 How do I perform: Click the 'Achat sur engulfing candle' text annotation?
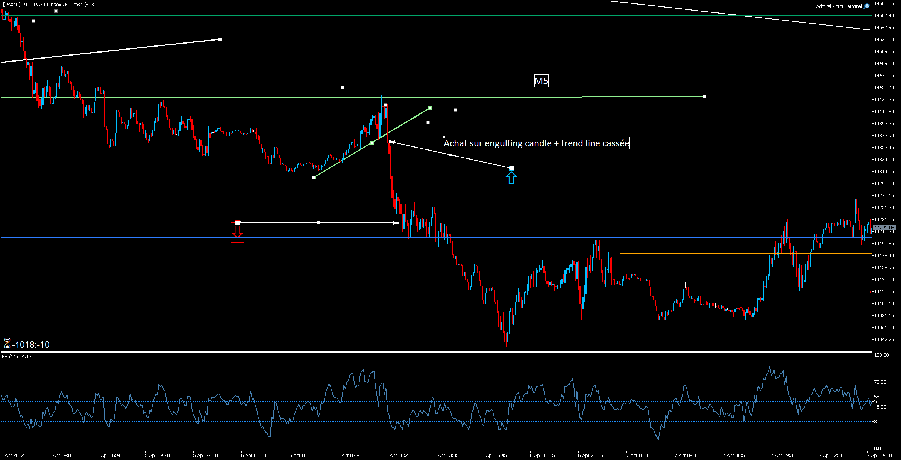[536, 143]
